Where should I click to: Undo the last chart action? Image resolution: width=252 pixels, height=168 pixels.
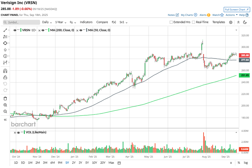pyautogui.click(x=5, y=84)
